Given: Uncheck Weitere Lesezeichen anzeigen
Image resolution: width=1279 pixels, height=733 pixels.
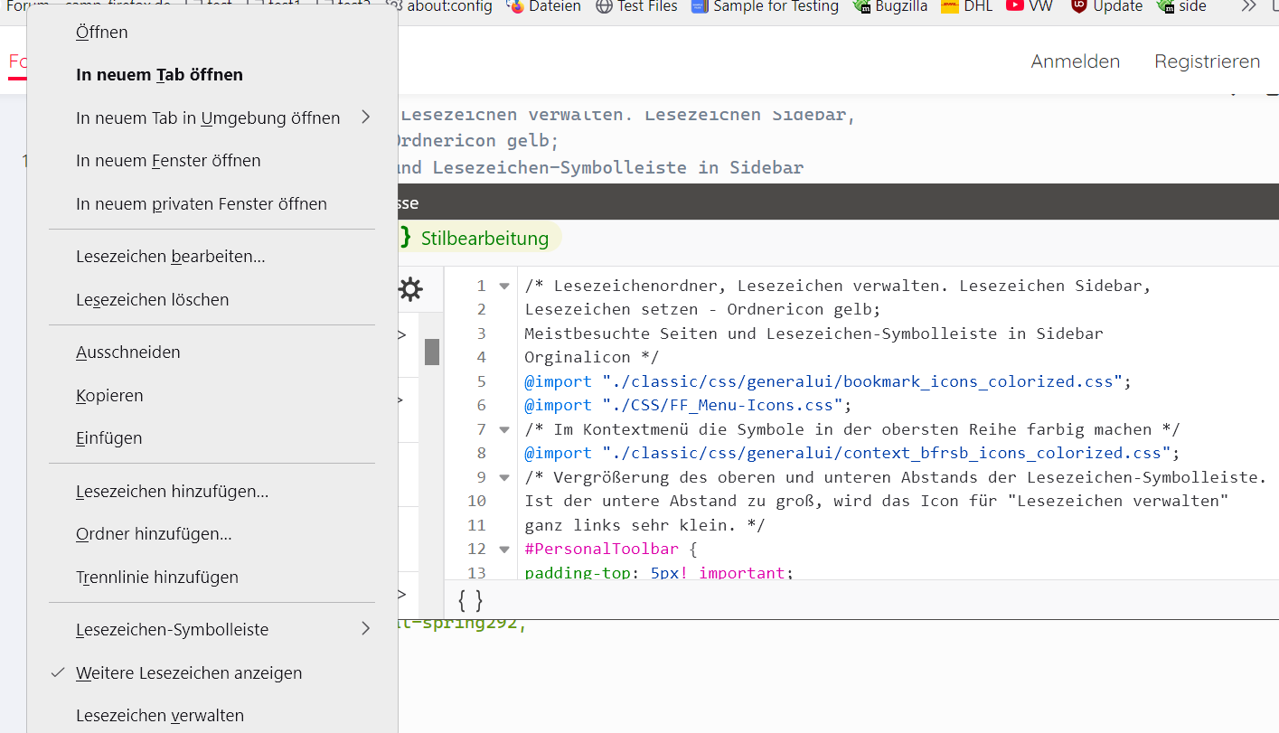Looking at the screenshot, I should tap(189, 672).
